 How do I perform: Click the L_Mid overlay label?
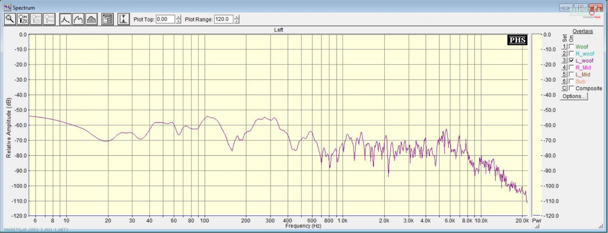[583, 74]
